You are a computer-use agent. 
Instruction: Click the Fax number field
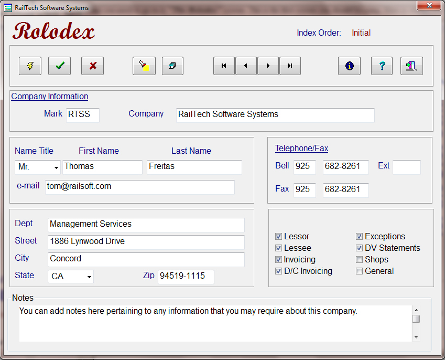346,190
